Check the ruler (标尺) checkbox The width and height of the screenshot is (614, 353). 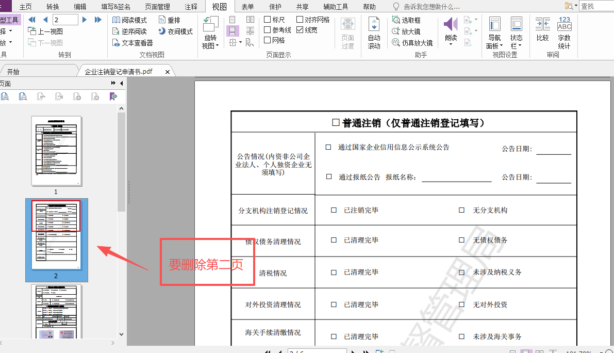click(268, 19)
